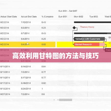The width and height of the screenshot is (111, 111).
Task: Click the 6/17/2014 start date cell
Action: pos(5,83)
